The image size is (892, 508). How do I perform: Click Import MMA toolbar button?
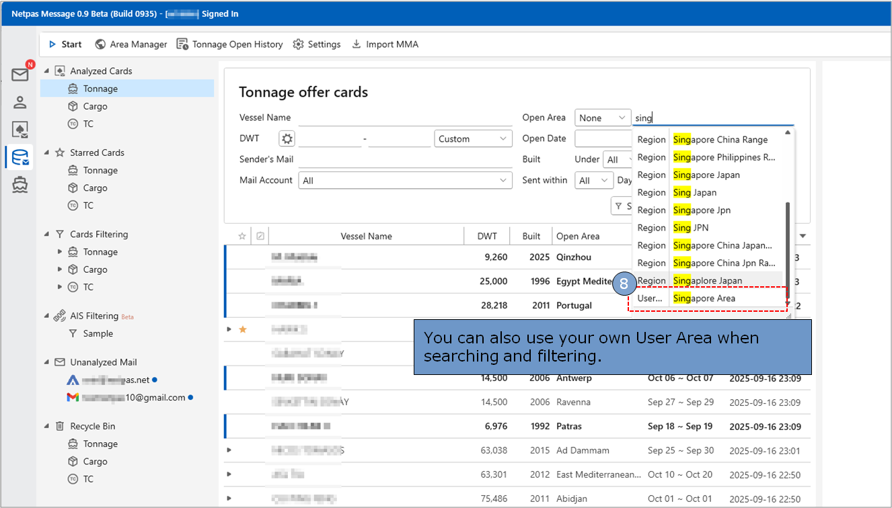[385, 44]
